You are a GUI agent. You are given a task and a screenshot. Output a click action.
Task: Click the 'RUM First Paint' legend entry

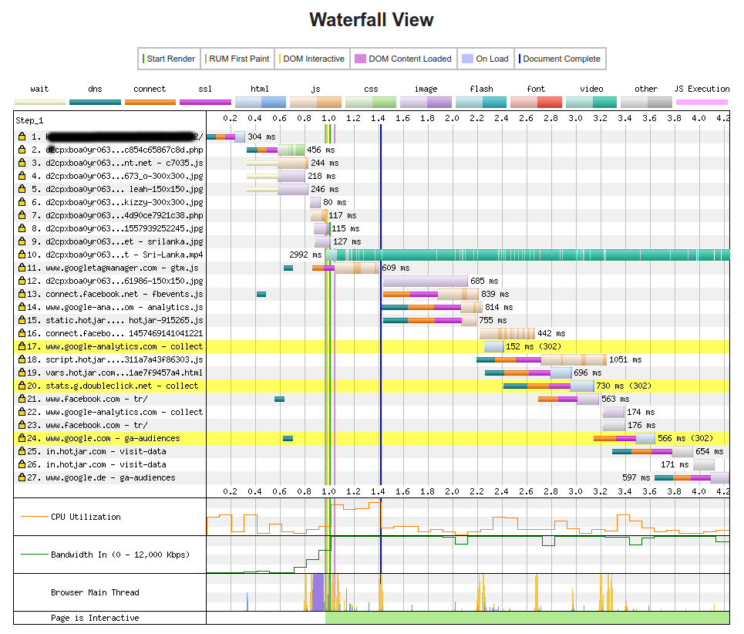pos(237,59)
